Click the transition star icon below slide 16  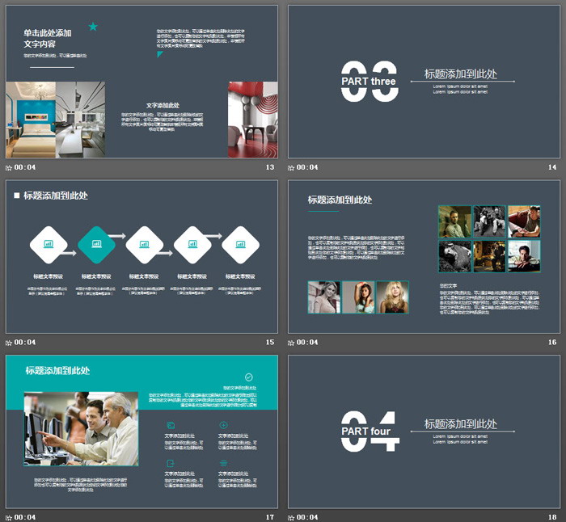click(x=292, y=343)
